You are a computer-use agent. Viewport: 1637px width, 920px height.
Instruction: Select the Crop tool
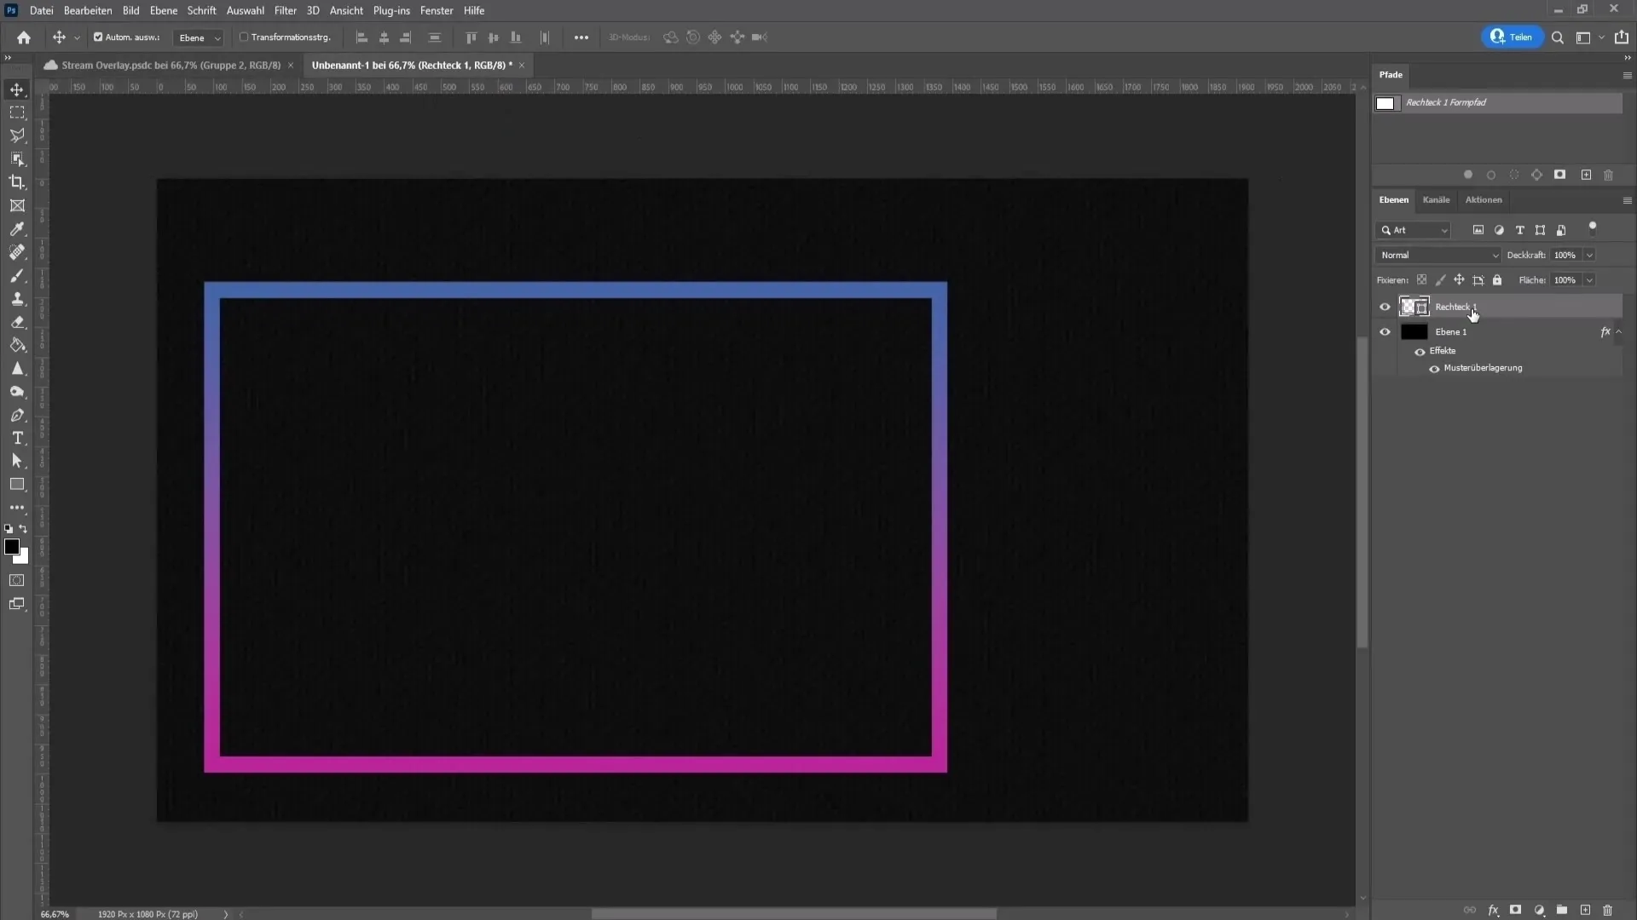coord(17,182)
